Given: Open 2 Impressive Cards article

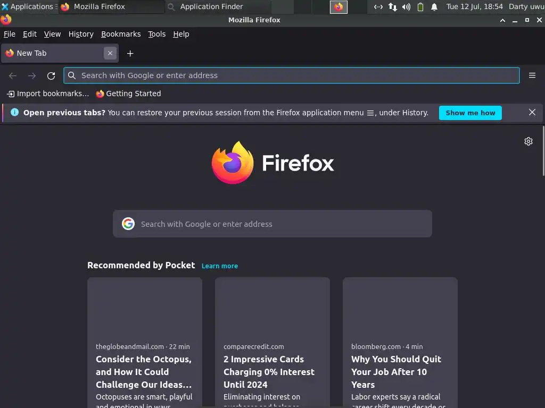Looking at the screenshot, I should [x=269, y=372].
